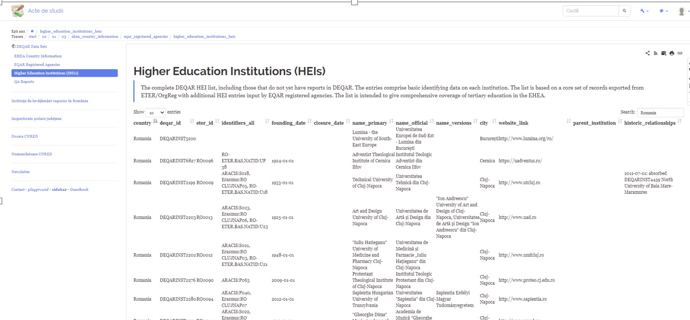Sort table by name_versions column arrow
This screenshot has height=320, width=690.
pyautogui.click(x=476, y=121)
